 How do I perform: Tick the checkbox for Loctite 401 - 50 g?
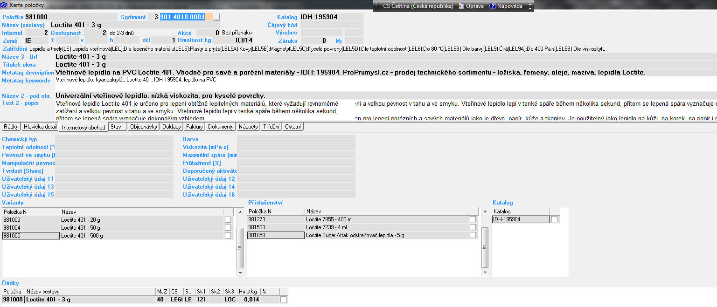[228, 227]
